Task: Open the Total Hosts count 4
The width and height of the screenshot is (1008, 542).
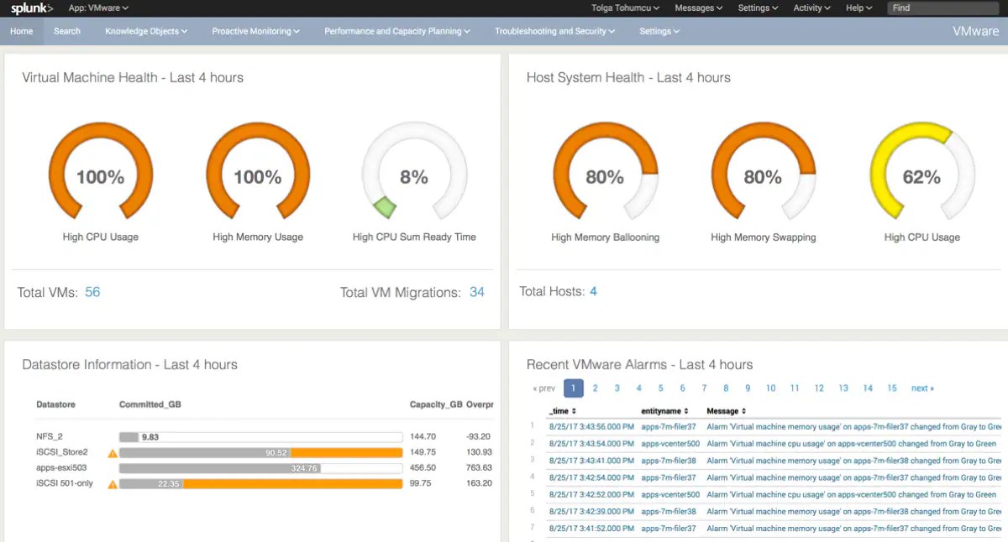Action: 593,291
